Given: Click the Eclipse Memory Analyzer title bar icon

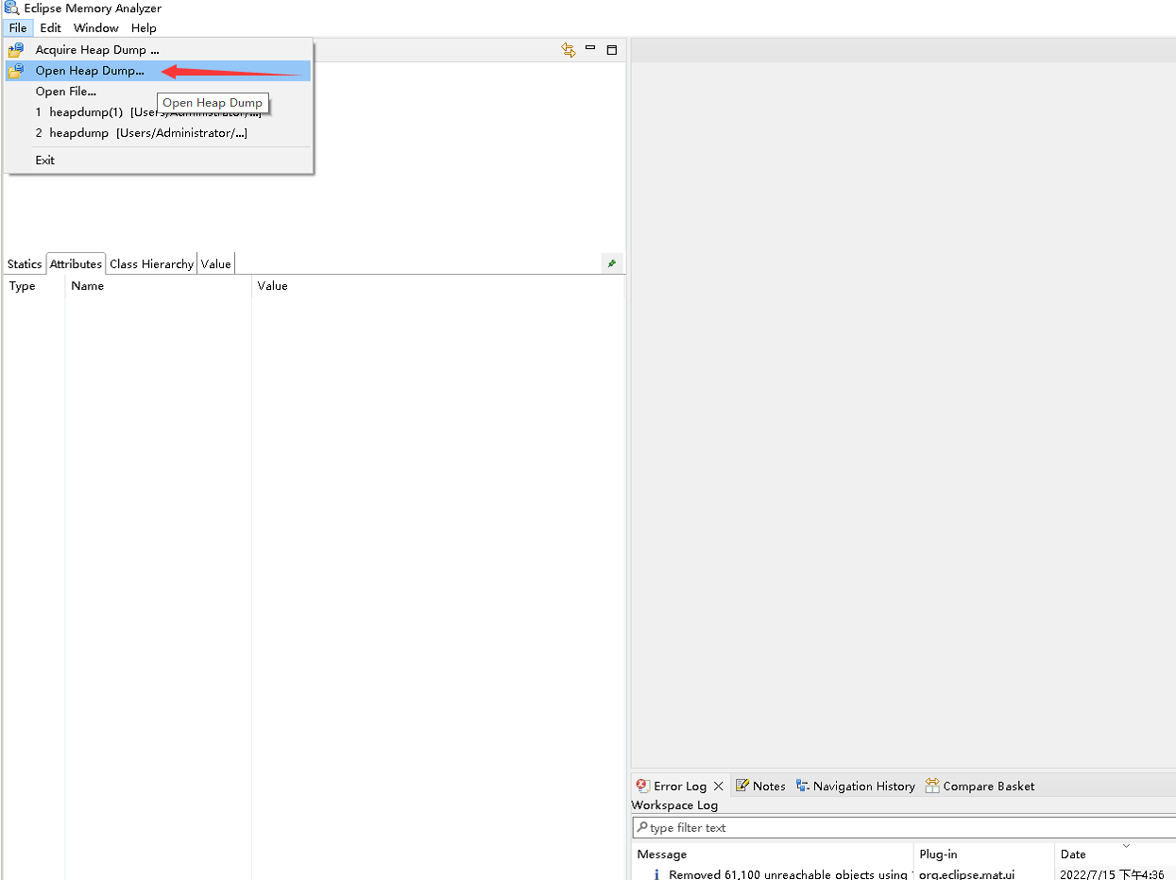Looking at the screenshot, I should click(11, 8).
